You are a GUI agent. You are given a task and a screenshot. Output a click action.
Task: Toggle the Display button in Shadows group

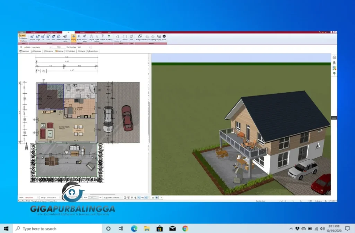pos(73,36)
